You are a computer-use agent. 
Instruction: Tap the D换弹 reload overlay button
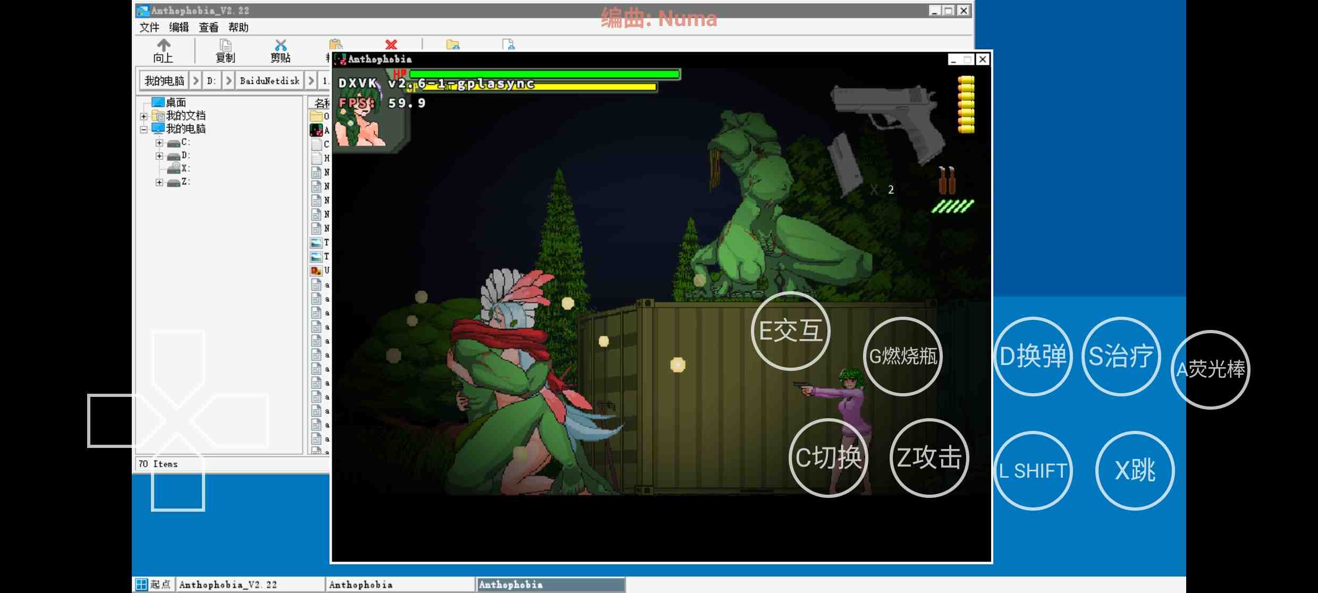[x=1033, y=356]
